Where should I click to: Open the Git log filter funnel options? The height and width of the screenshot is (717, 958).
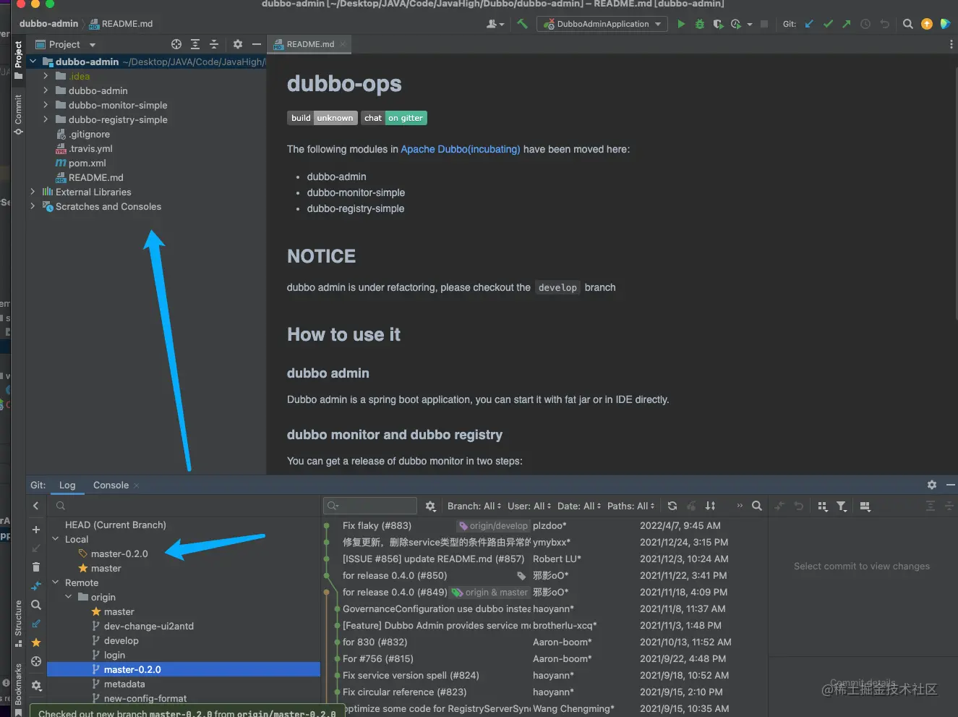[x=842, y=506]
